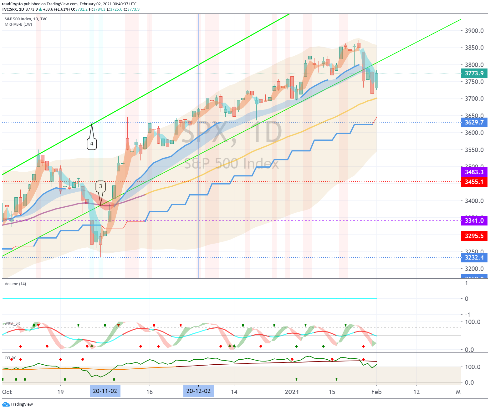The height and width of the screenshot is (410, 490).
Task: Click the 20-12-02 date marker
Action: [x=198, y=391]
